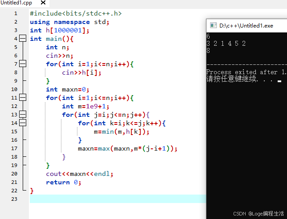Collapse the main function fold at line 4
Image resolution: width=287 pixels, height=219 pixels.
tap(23, 39)
